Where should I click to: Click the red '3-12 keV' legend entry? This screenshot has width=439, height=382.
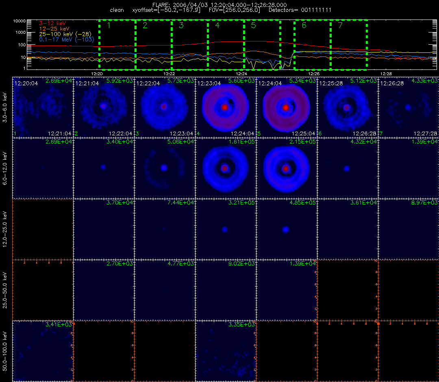[52, 24]
